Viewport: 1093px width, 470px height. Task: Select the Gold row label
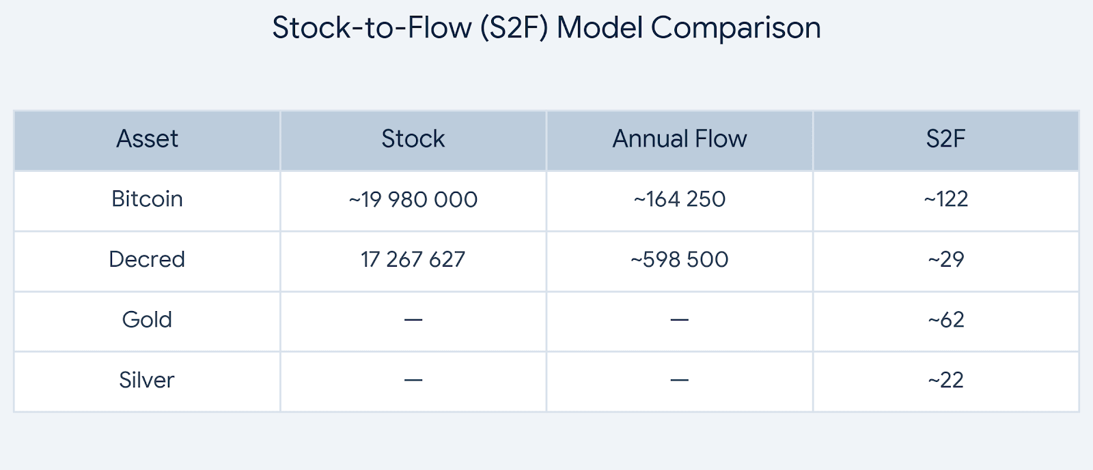(147, 320)
